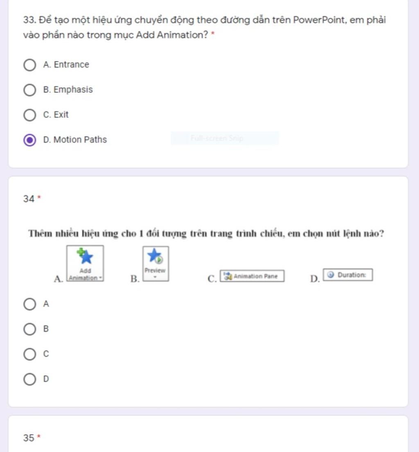Pick radio answer C for question 34

pyautogui.click(x=30, y=354)
